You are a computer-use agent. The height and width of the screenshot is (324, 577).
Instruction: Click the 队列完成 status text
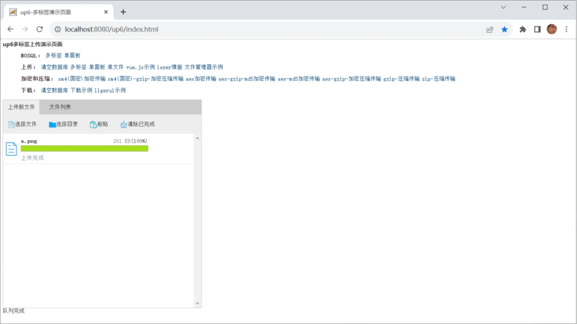pos(14,311)
